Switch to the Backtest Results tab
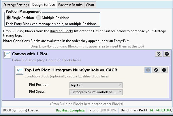The height and width of the screenshot is (116, 173). (x=70, y=5)
